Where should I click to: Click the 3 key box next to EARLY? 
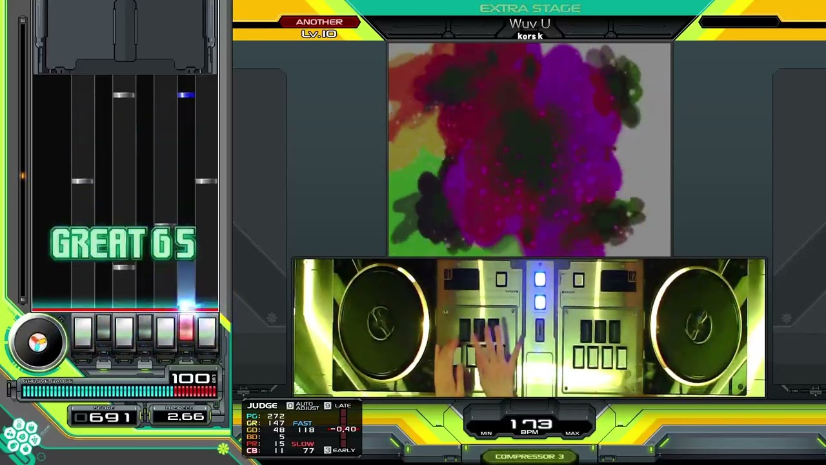(x=327, y=450)
